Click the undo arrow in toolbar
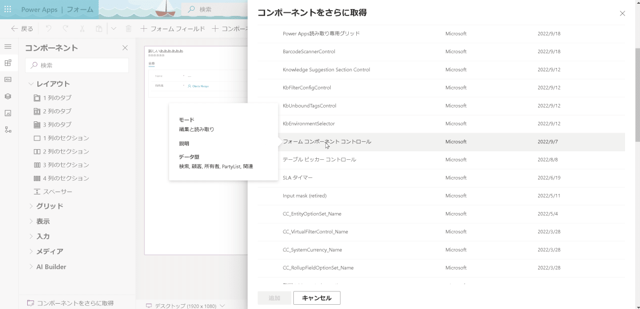 [49, 29]
